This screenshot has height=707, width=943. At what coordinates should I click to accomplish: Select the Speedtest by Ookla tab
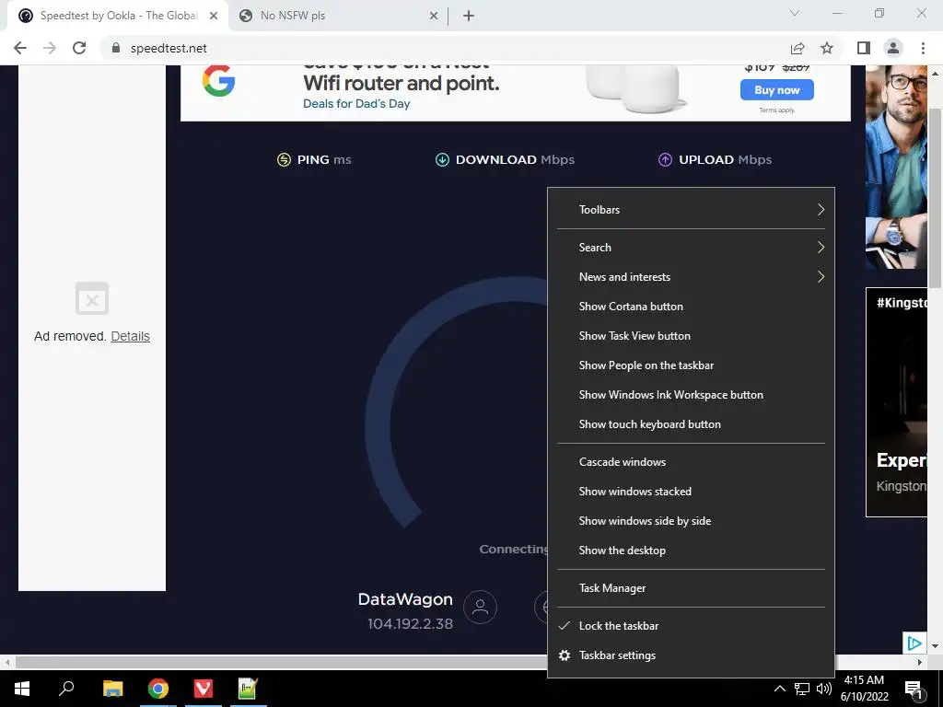click(118, 16)
